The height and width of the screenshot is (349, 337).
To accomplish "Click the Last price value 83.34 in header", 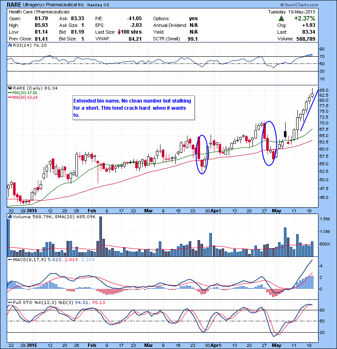I will click(309, 32).
